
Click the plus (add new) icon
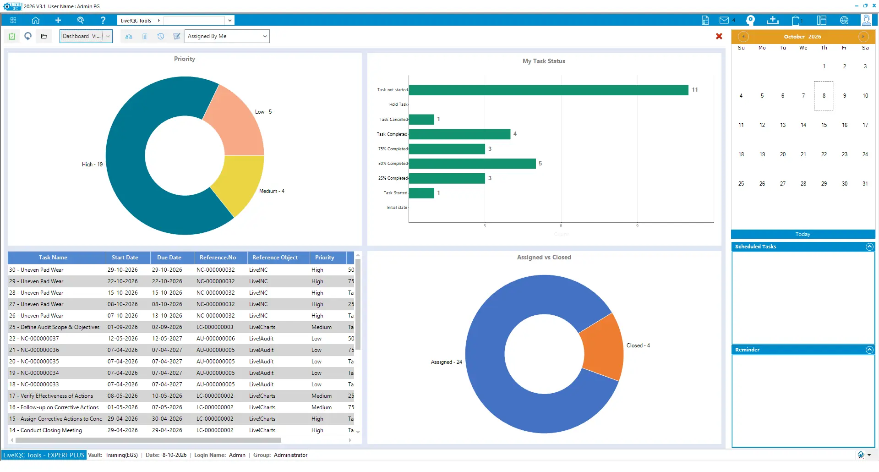coord(58,20)
